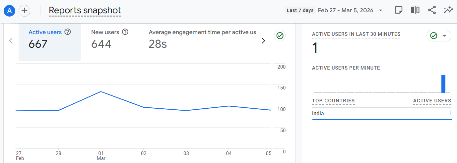Share this report via share icon

click(432, 10)
